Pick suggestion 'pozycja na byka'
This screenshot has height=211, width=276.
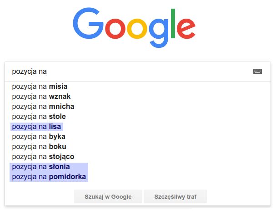click(39, 137)
